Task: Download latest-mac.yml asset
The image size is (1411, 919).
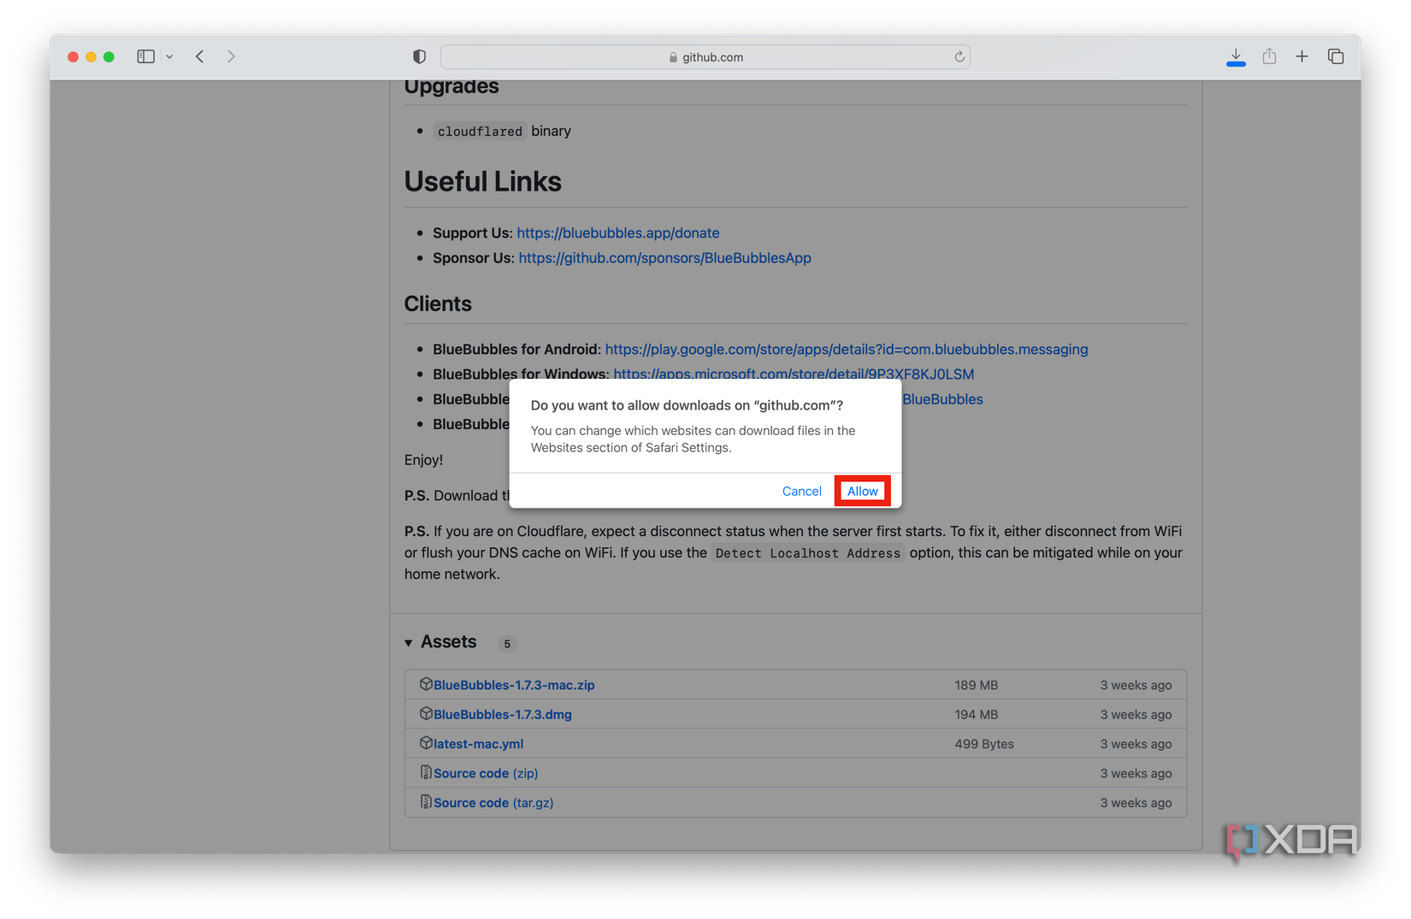Action: [x=478, y=744]
